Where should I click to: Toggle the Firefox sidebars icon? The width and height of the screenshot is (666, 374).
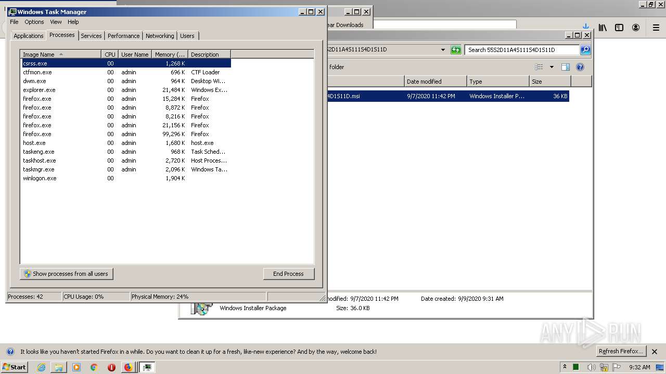pyautogui.click(x=619, y=28)
